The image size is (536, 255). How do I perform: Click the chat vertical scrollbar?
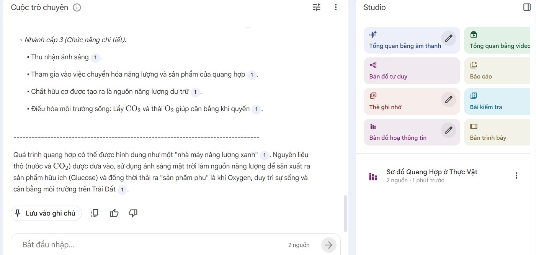click(346, 213)
